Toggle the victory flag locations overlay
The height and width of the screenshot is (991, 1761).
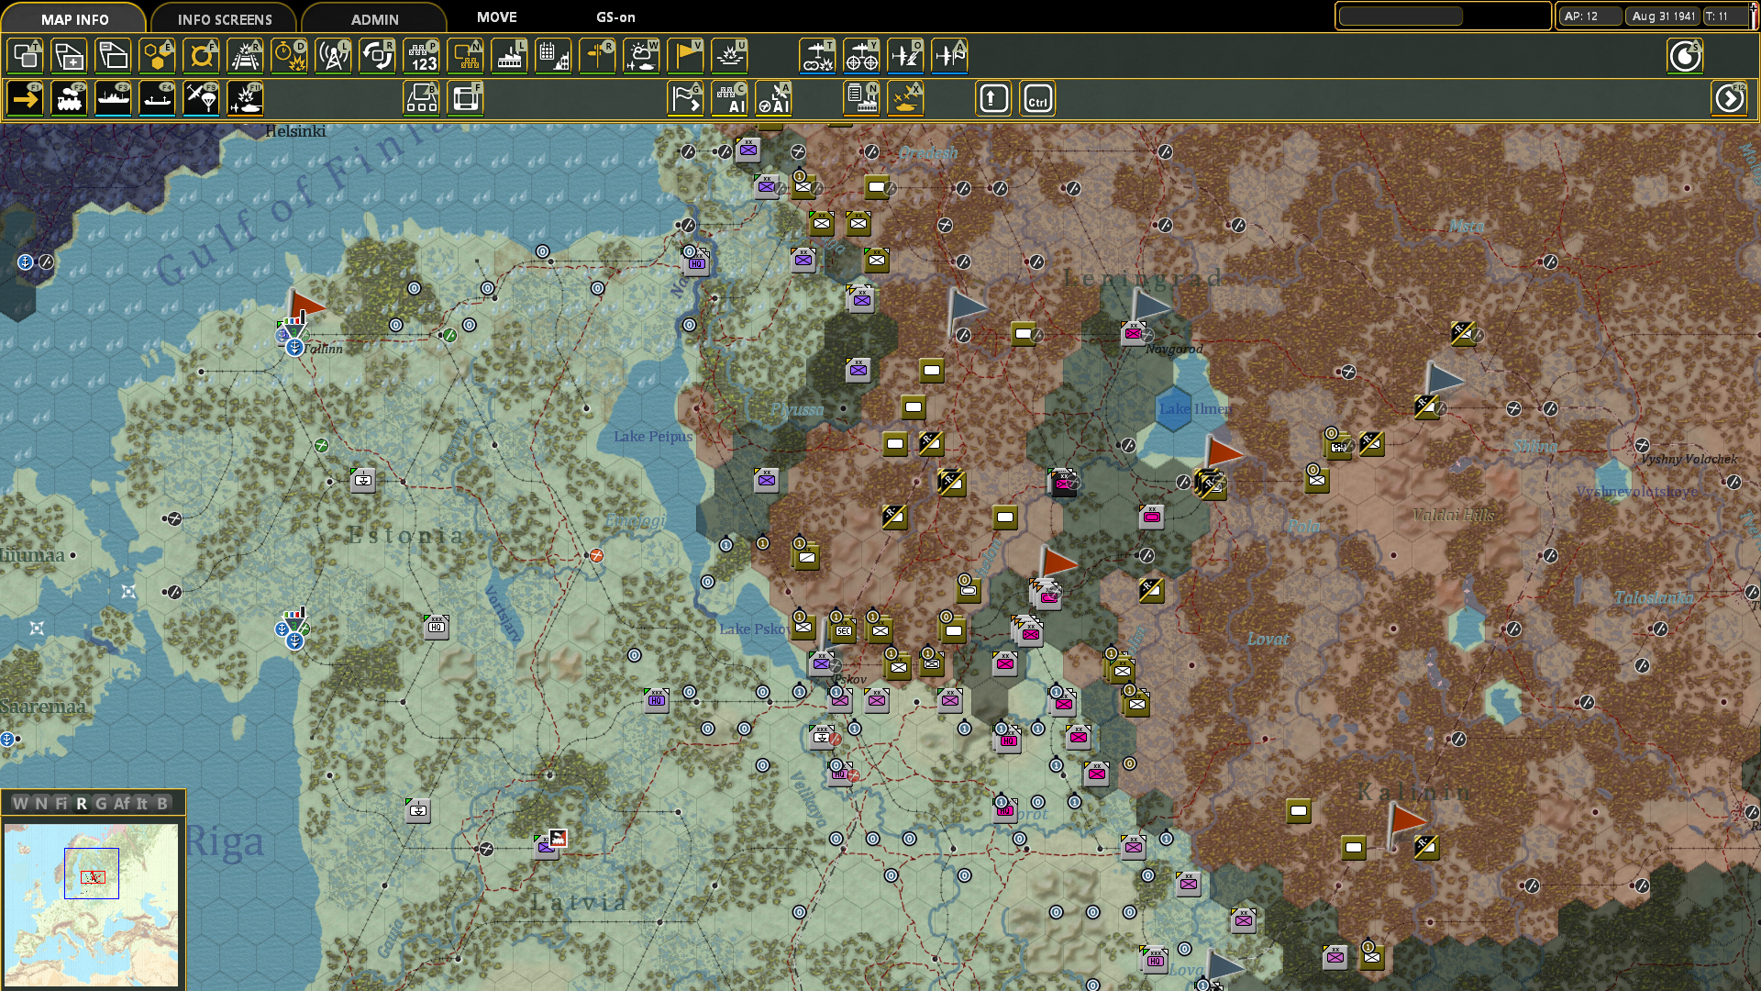coord(685,56)
